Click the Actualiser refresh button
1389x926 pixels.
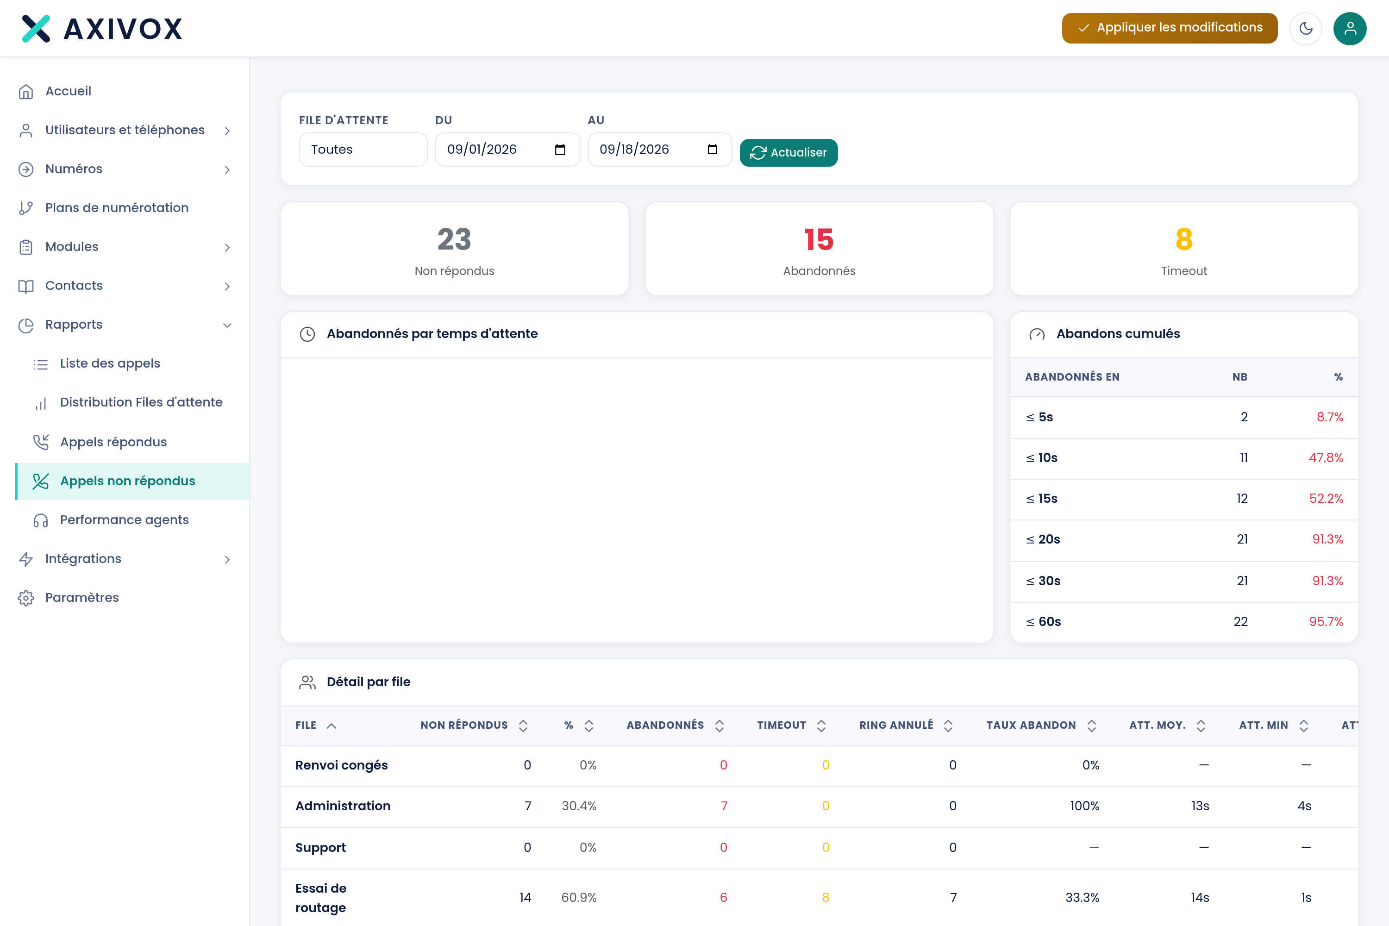788,152
